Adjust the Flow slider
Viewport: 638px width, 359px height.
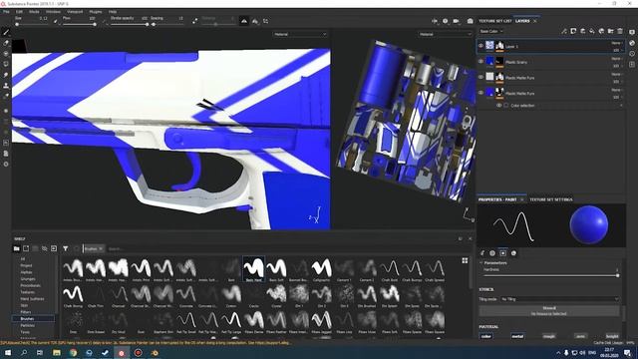point(80,24)
